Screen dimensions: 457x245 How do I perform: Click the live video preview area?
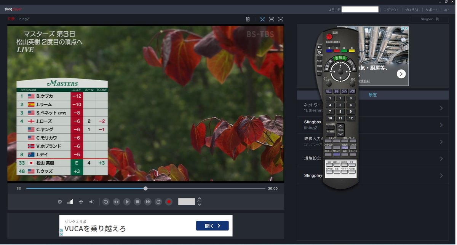coord(145,103)
